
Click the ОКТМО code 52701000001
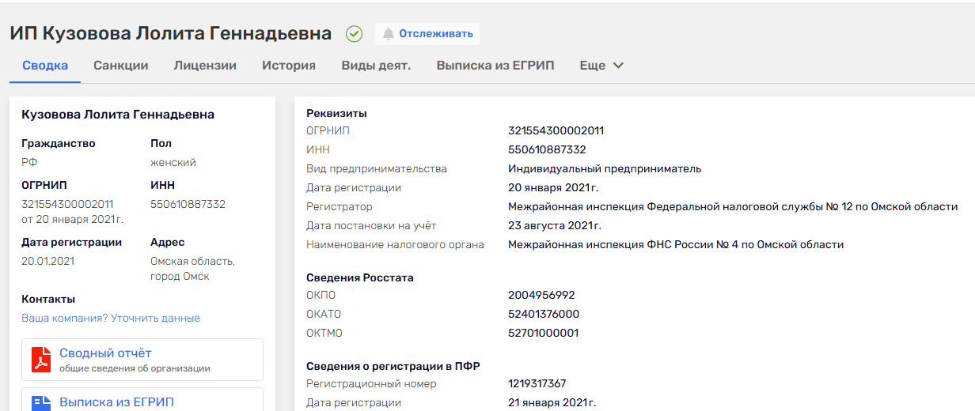coord(543,333)
